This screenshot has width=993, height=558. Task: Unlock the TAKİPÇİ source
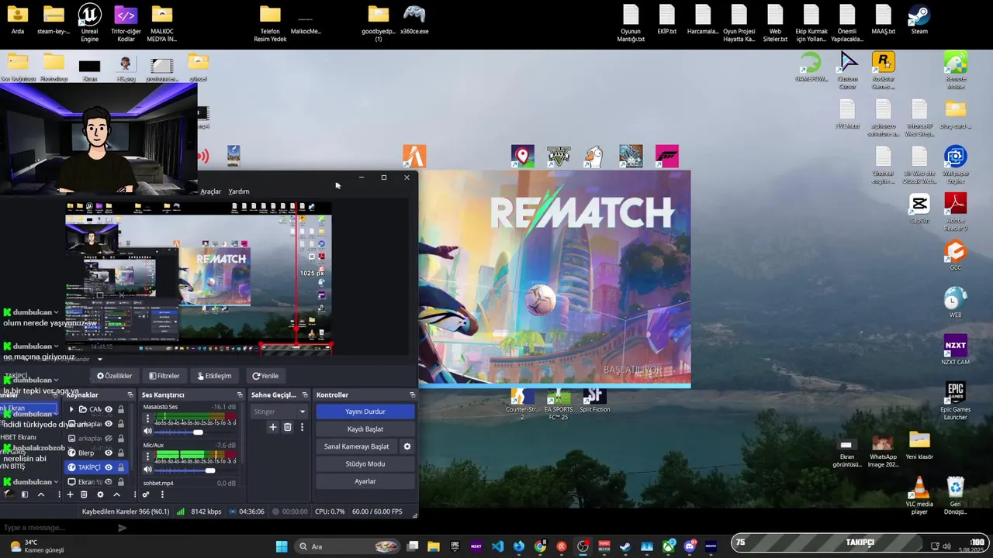pyautogui.click(x=120, y=467)
